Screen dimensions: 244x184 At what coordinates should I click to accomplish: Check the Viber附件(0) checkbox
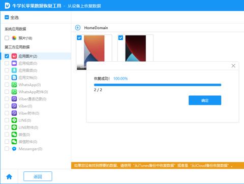tap(7, 113)
